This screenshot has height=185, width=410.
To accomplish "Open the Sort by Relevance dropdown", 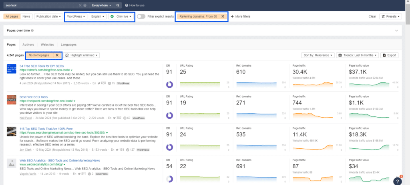I will [x=318, y=55].
